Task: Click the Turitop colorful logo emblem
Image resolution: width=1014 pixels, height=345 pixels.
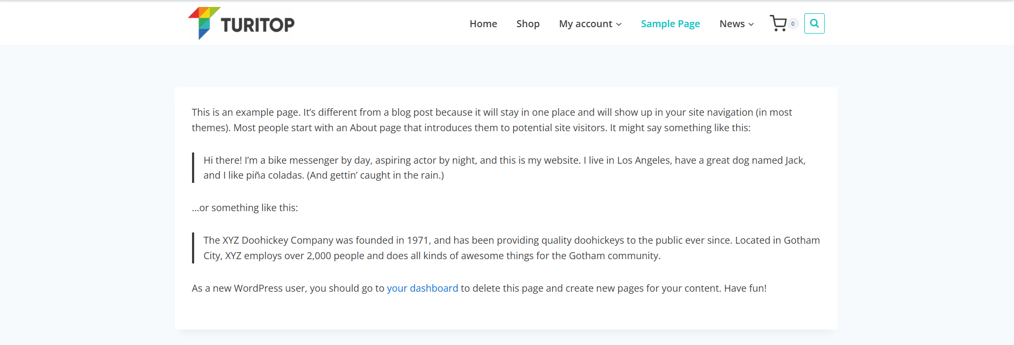Action: (203, 22)
